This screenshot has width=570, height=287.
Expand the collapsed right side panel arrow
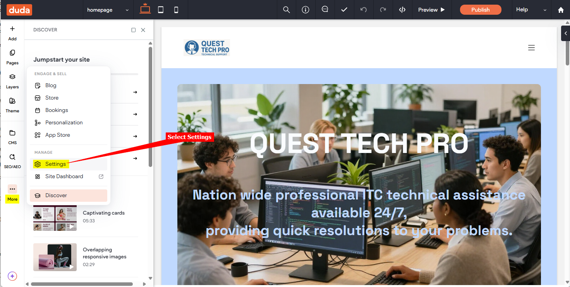coord(566,33)
